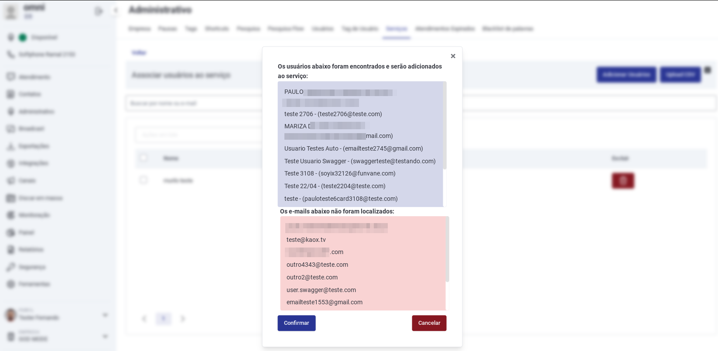Viewport: 718px width, 351px height.
Task: Close the user confirmation dialog
Action: (453, 56)
